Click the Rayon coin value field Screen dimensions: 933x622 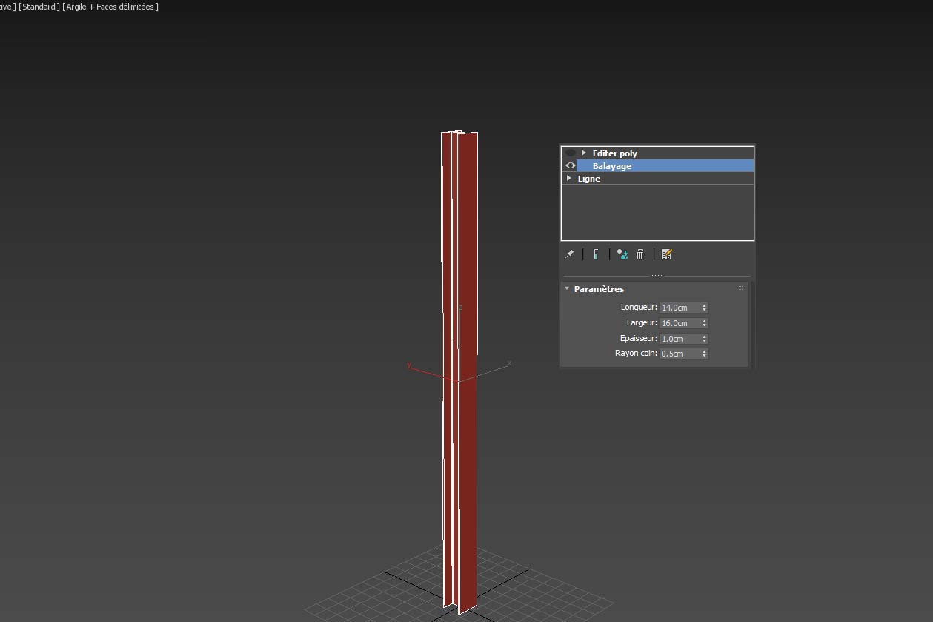pos(679,354)
